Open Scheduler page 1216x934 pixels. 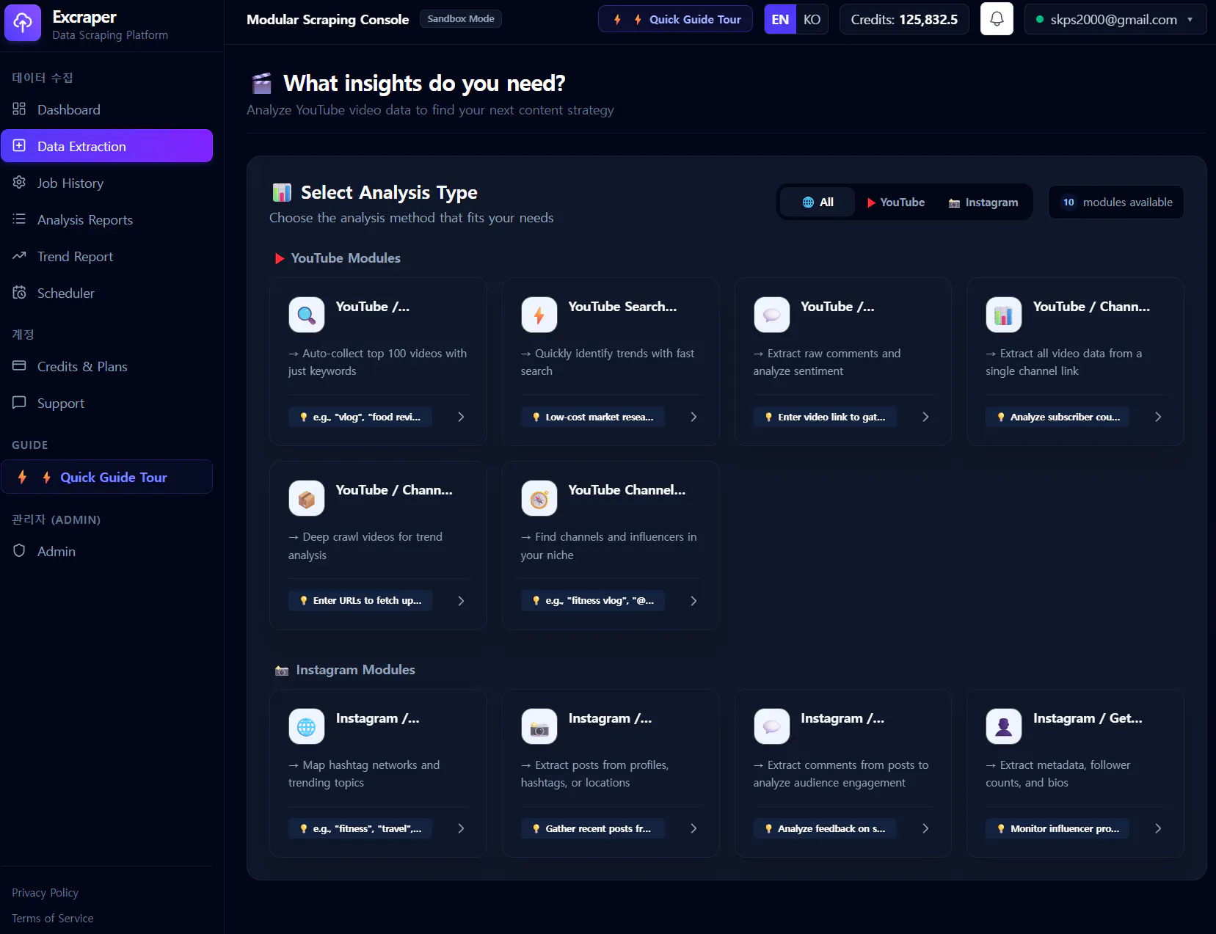click(106, 293)
